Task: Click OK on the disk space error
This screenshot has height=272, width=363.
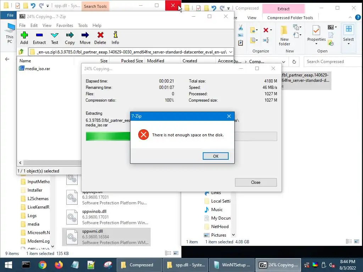Action: (x=216, y=156)
